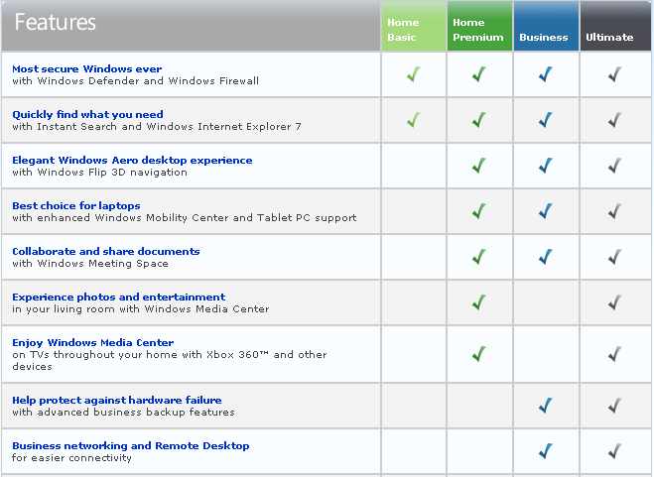Open Business networking and Remote Desktop link

131,445
